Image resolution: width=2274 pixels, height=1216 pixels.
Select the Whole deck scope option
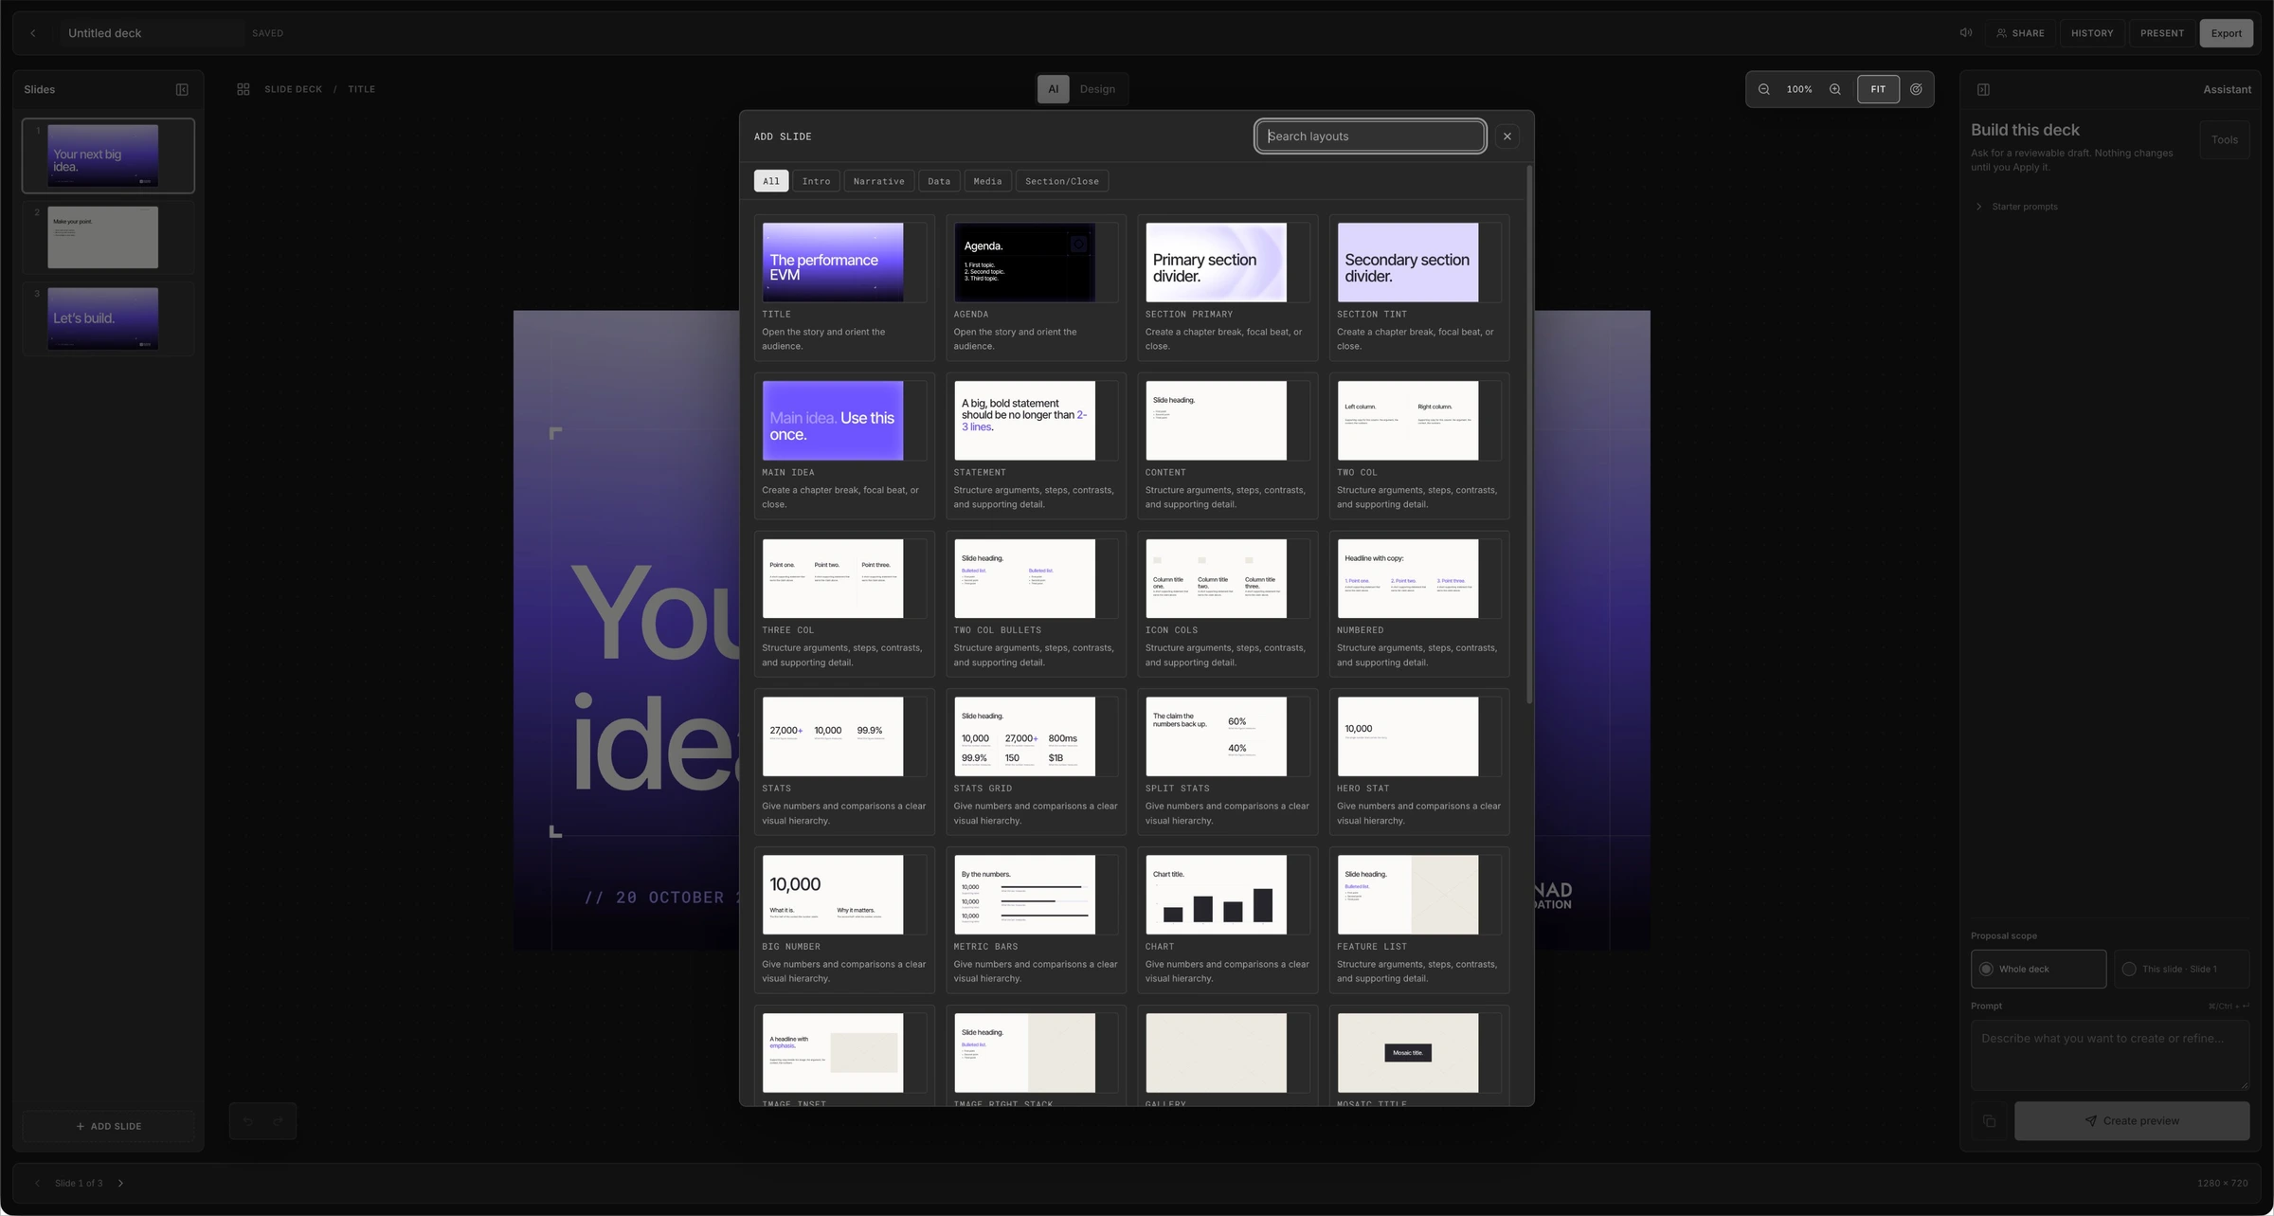click(x=2039, y=969)
